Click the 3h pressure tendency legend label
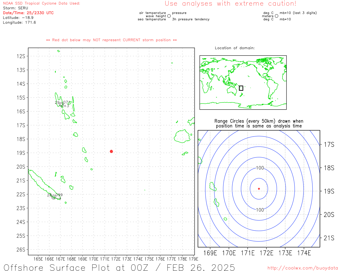 (x=191, y=19)
